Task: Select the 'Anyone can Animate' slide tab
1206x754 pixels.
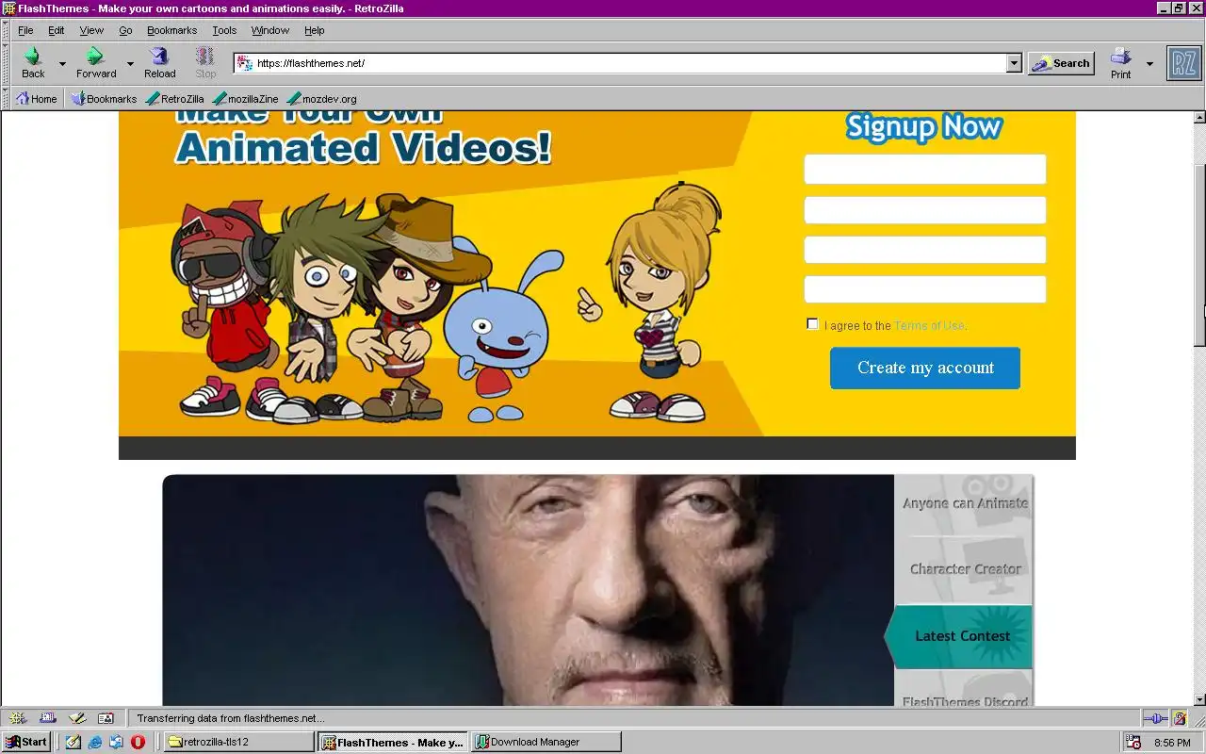Action: click(964, 503)
